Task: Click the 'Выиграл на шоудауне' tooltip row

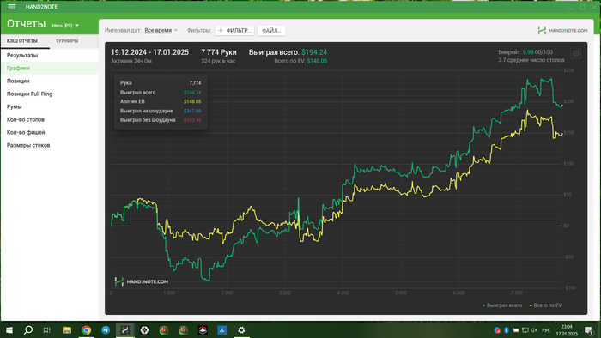Action: (161, 111)
